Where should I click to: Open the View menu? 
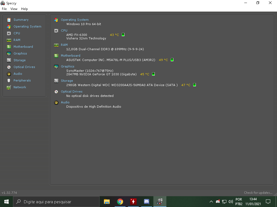14,9
